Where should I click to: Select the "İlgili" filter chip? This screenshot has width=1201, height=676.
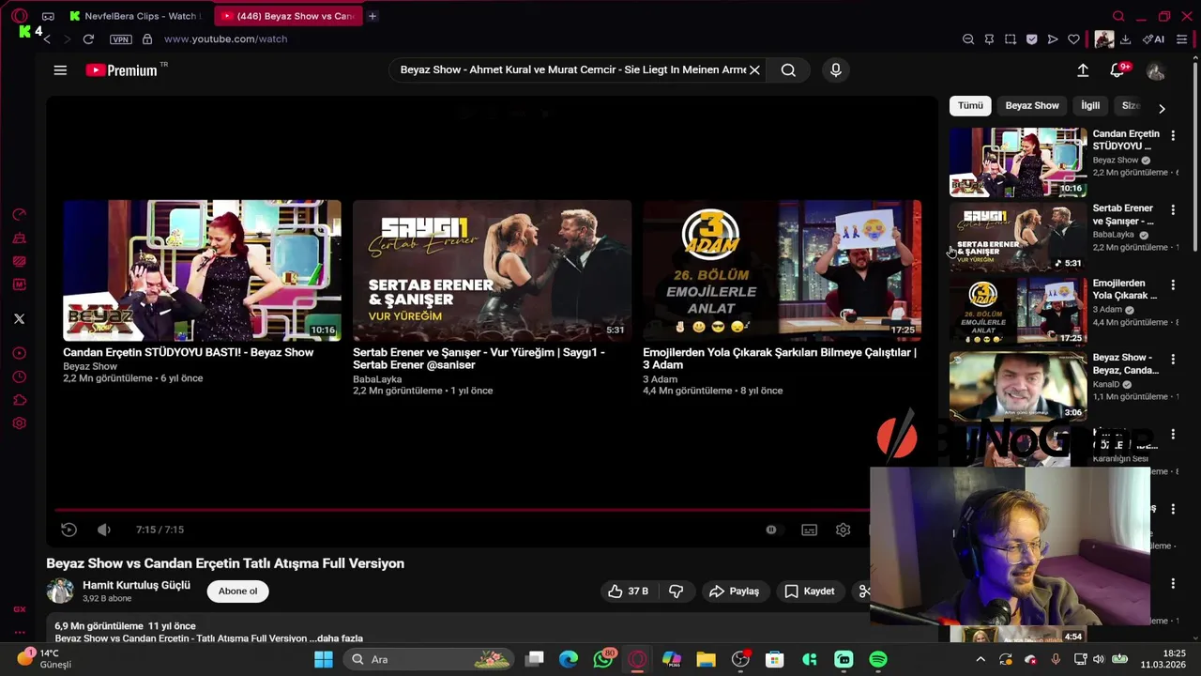[1090, 106]
